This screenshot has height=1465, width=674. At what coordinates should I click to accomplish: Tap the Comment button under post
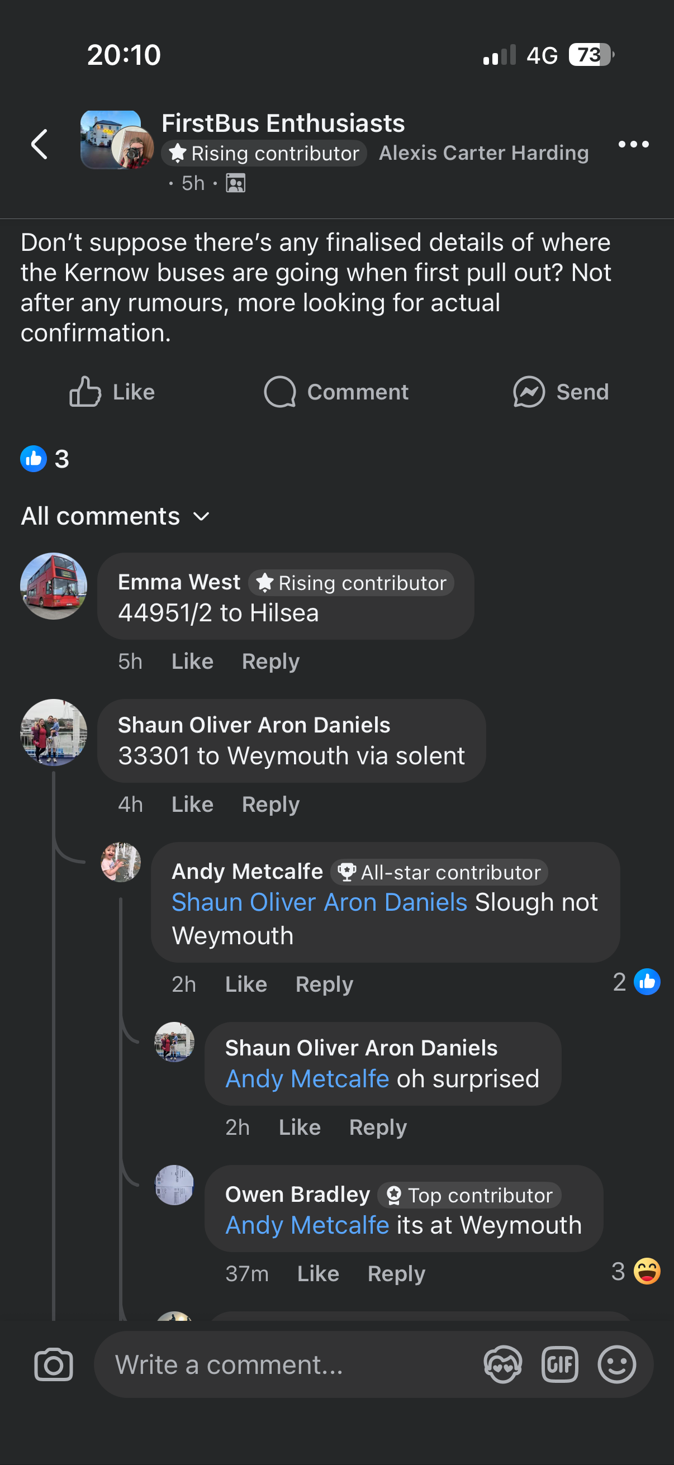click(x=336, y=392)
